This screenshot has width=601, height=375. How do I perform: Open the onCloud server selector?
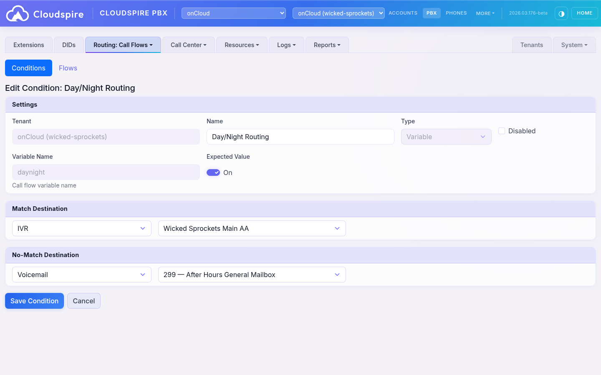coord(233,13)
